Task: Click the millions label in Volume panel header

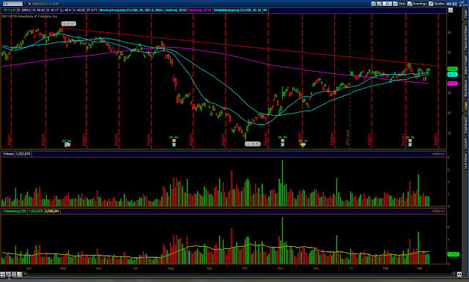Action: click(x=438, y=154)
